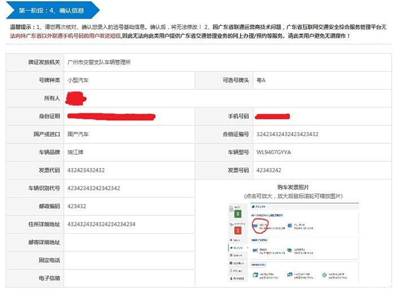Screen dimensions: 395x292
Task: Click the green badge showing 0
Action: coord(238,214)
